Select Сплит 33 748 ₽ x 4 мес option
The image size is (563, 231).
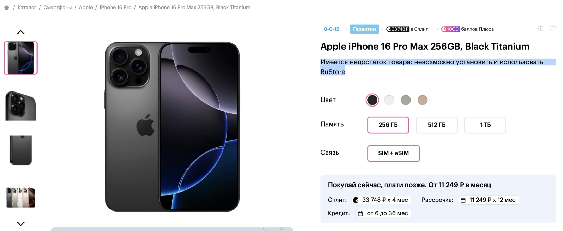click(x=381, y=200)
